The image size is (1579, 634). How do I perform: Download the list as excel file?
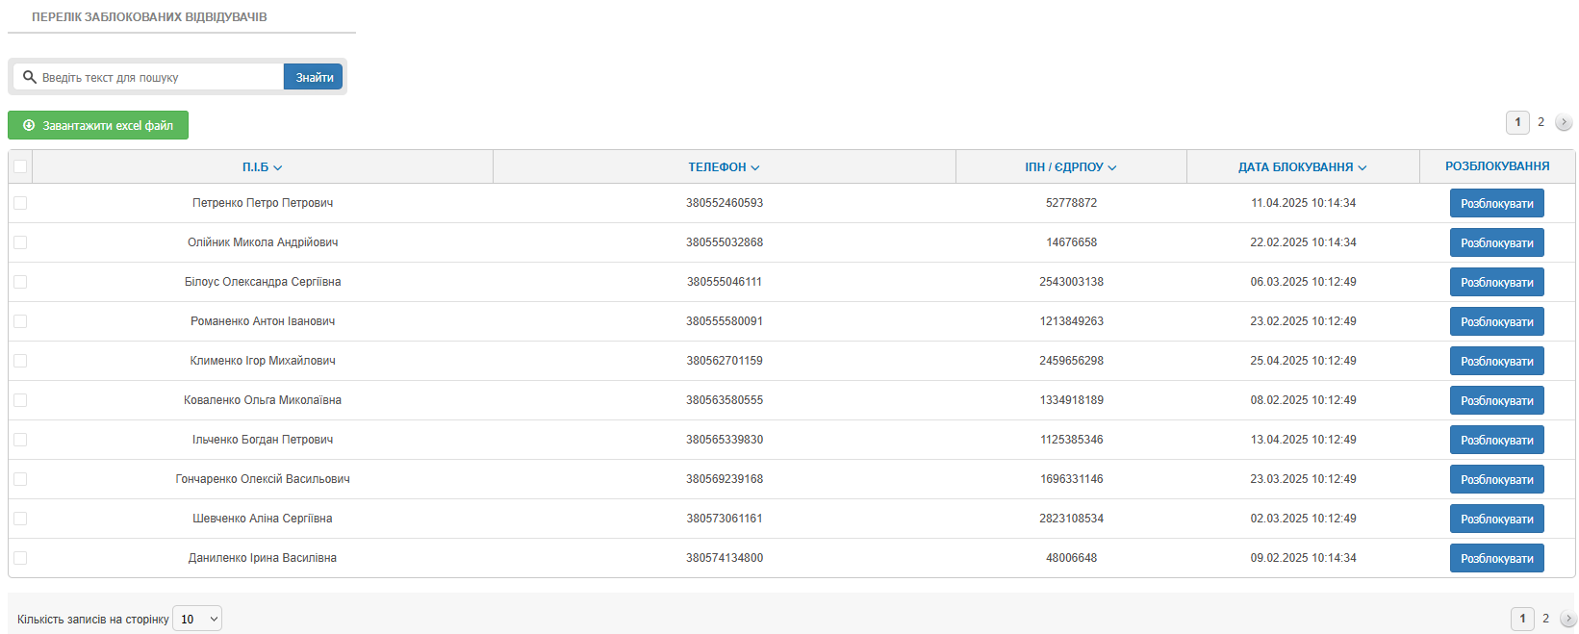point(98,125)
